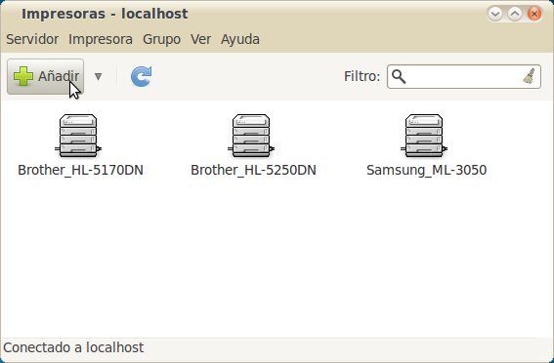The image size is (554, 363).
Task: Open the Grupo menu
Action: click(161, 39)
